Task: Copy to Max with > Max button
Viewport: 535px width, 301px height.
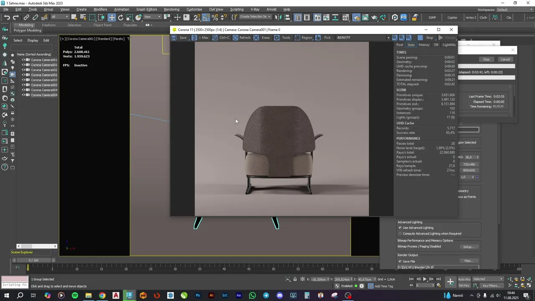Action: (200, 38)
